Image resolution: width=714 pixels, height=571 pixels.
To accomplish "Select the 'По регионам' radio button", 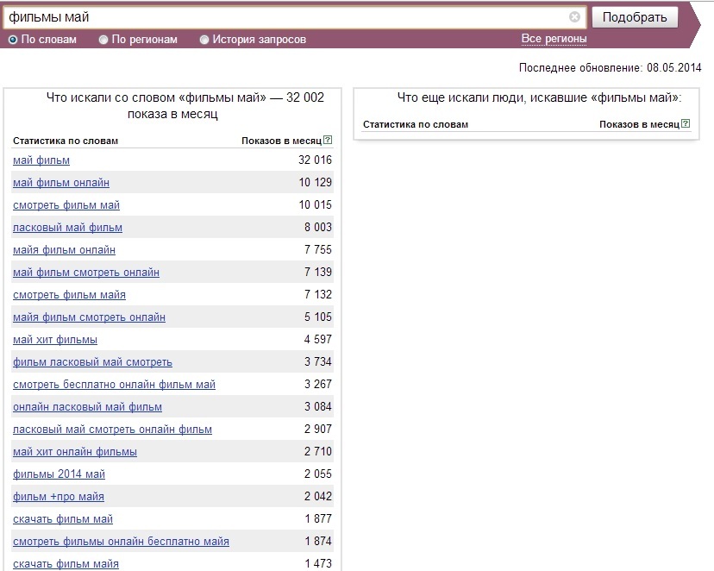I will point(103,40).
